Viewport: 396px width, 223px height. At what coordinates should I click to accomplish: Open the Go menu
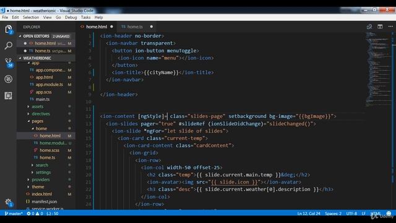pos(58,17)
